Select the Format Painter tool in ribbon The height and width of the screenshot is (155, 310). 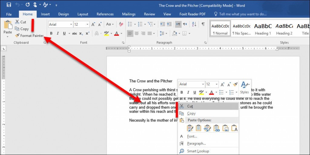coord(29,35)
